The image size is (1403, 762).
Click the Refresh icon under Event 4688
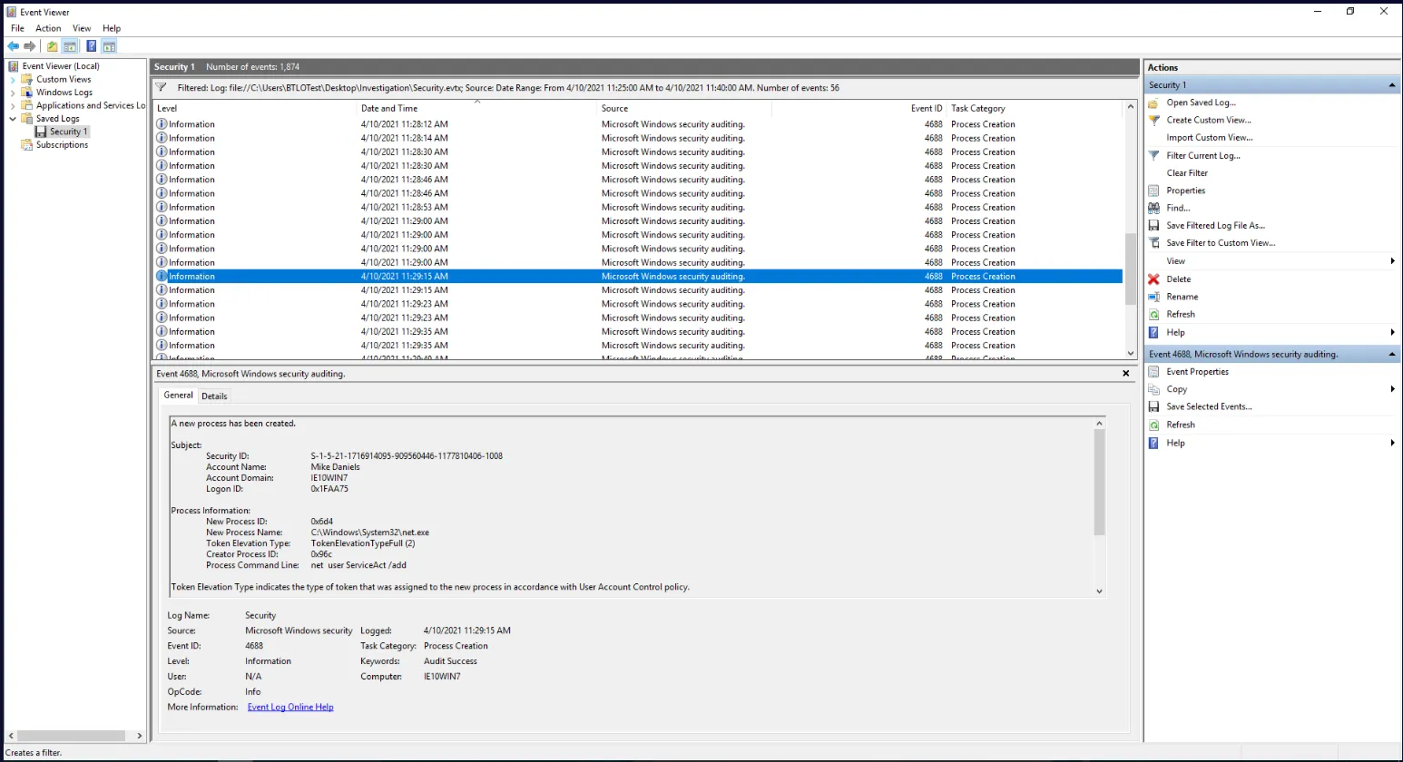pyautogui.click(x=1153, y=425)
